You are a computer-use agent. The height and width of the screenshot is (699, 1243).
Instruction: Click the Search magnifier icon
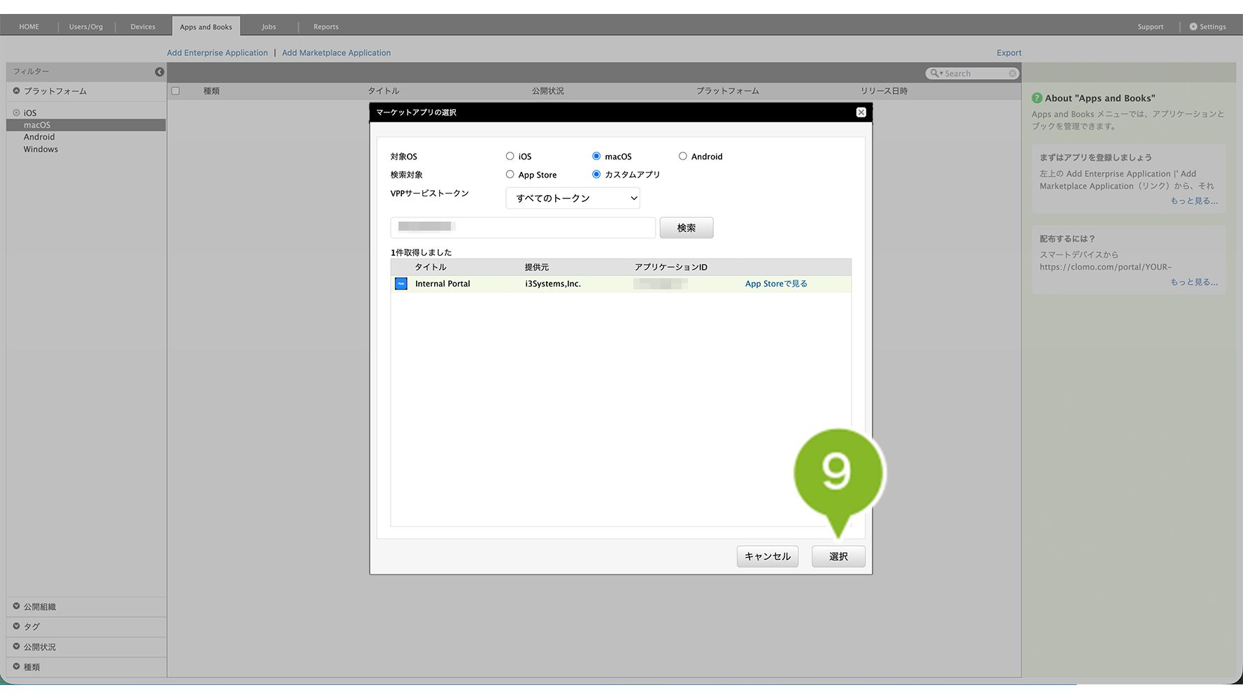pyautogui.click(x=935, y=73)
